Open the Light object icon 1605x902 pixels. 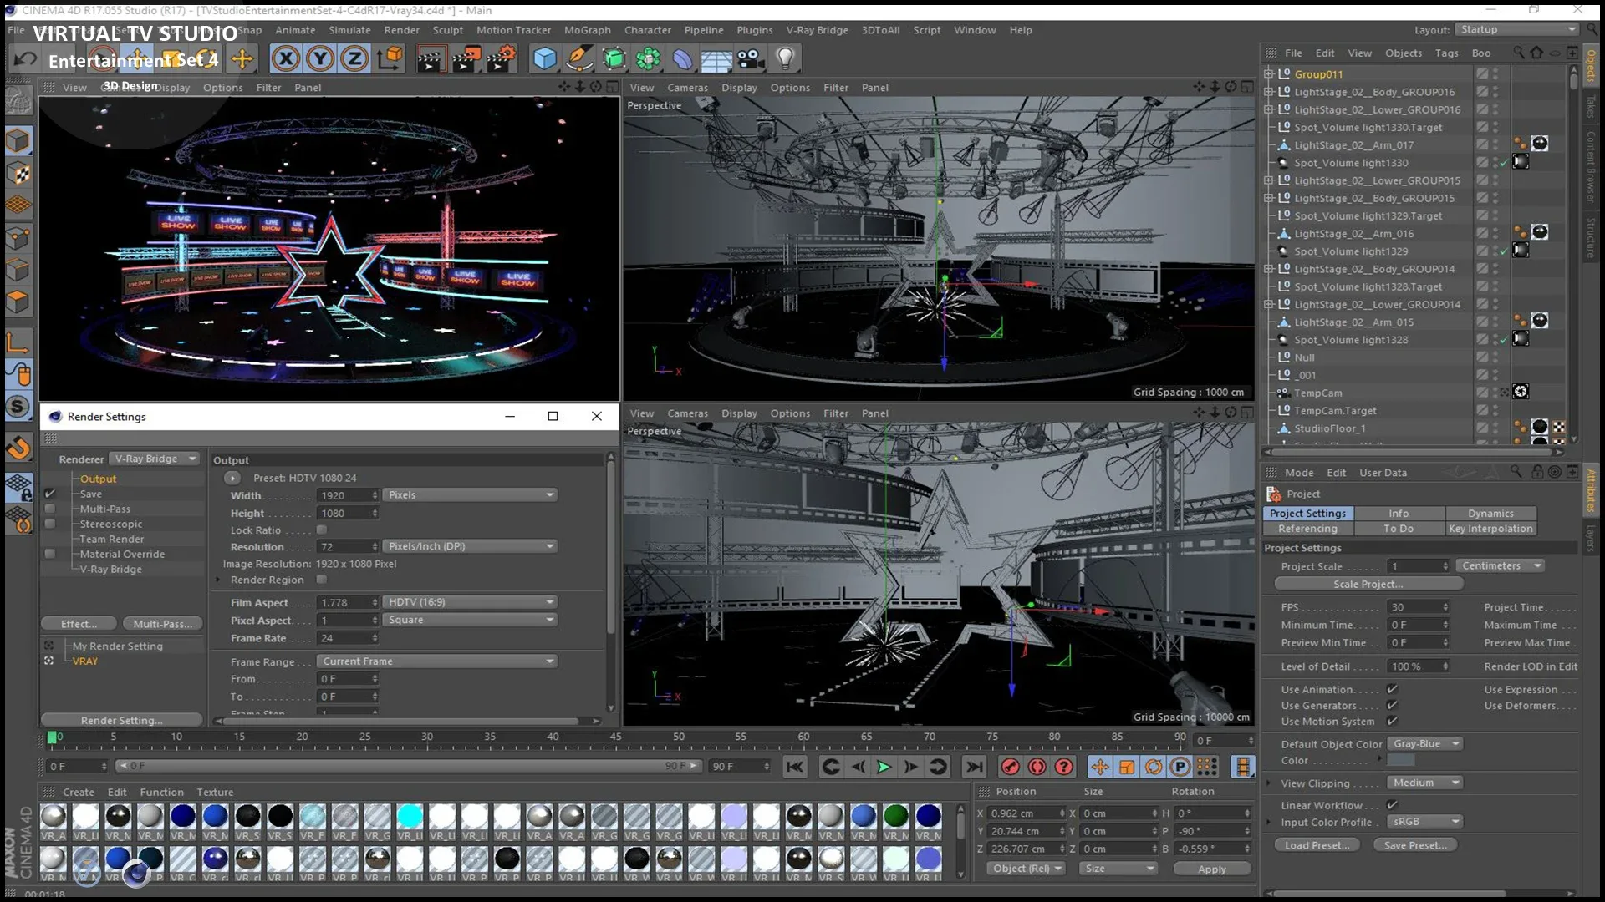tap(785, 58)
